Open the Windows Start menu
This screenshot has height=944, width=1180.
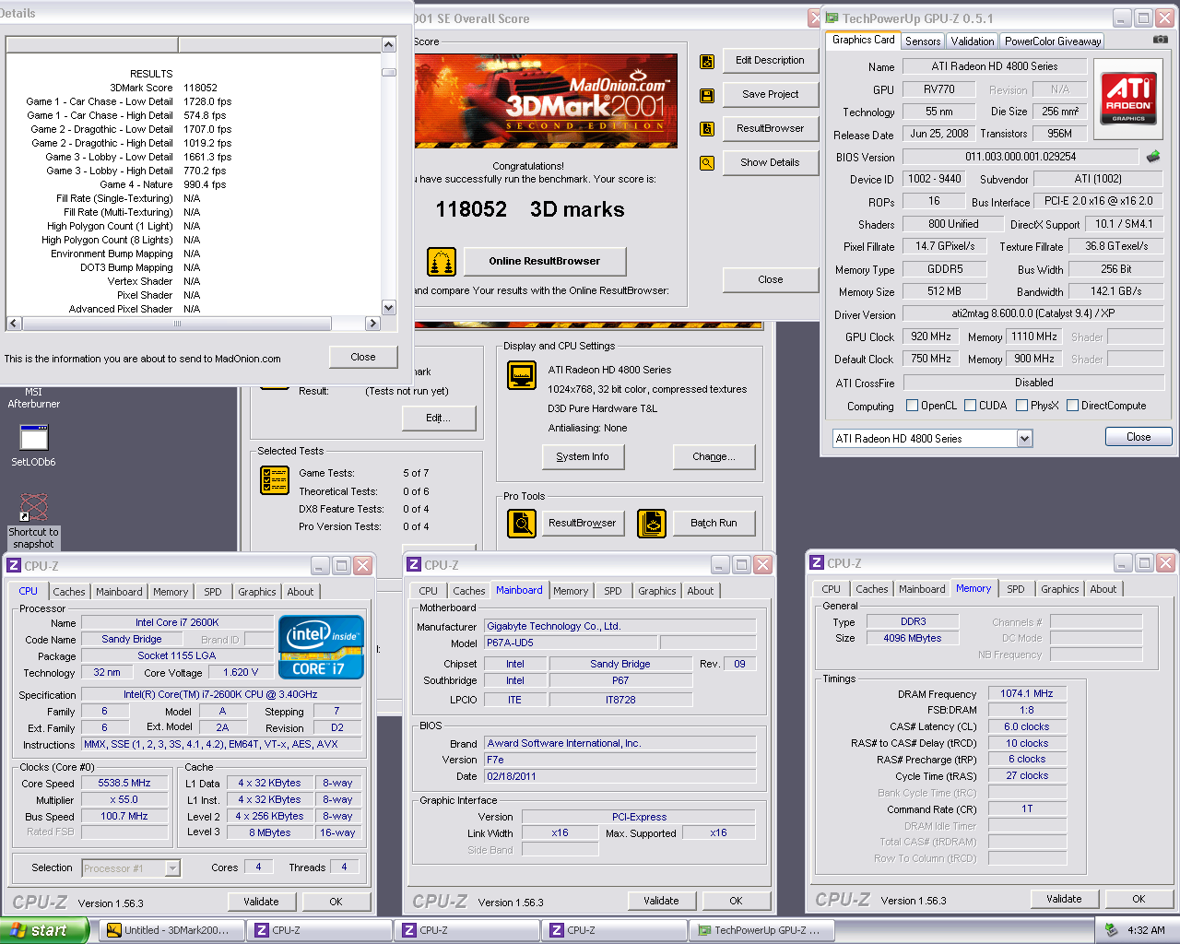pyautogui.click(x=43, y=931)
